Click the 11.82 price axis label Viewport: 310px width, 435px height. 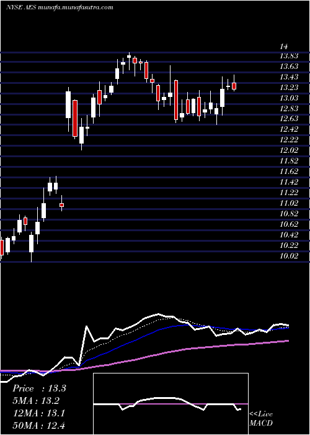pyautogui.click(x=289, y=161)
